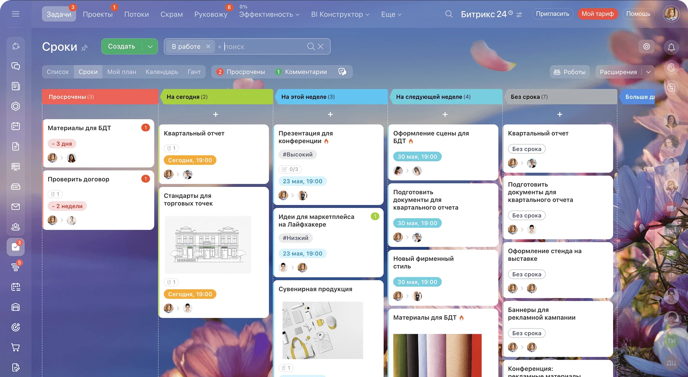Pin the Сроки page with pin icon
This screenshot has height=377, width=688.
pos(85,48)
